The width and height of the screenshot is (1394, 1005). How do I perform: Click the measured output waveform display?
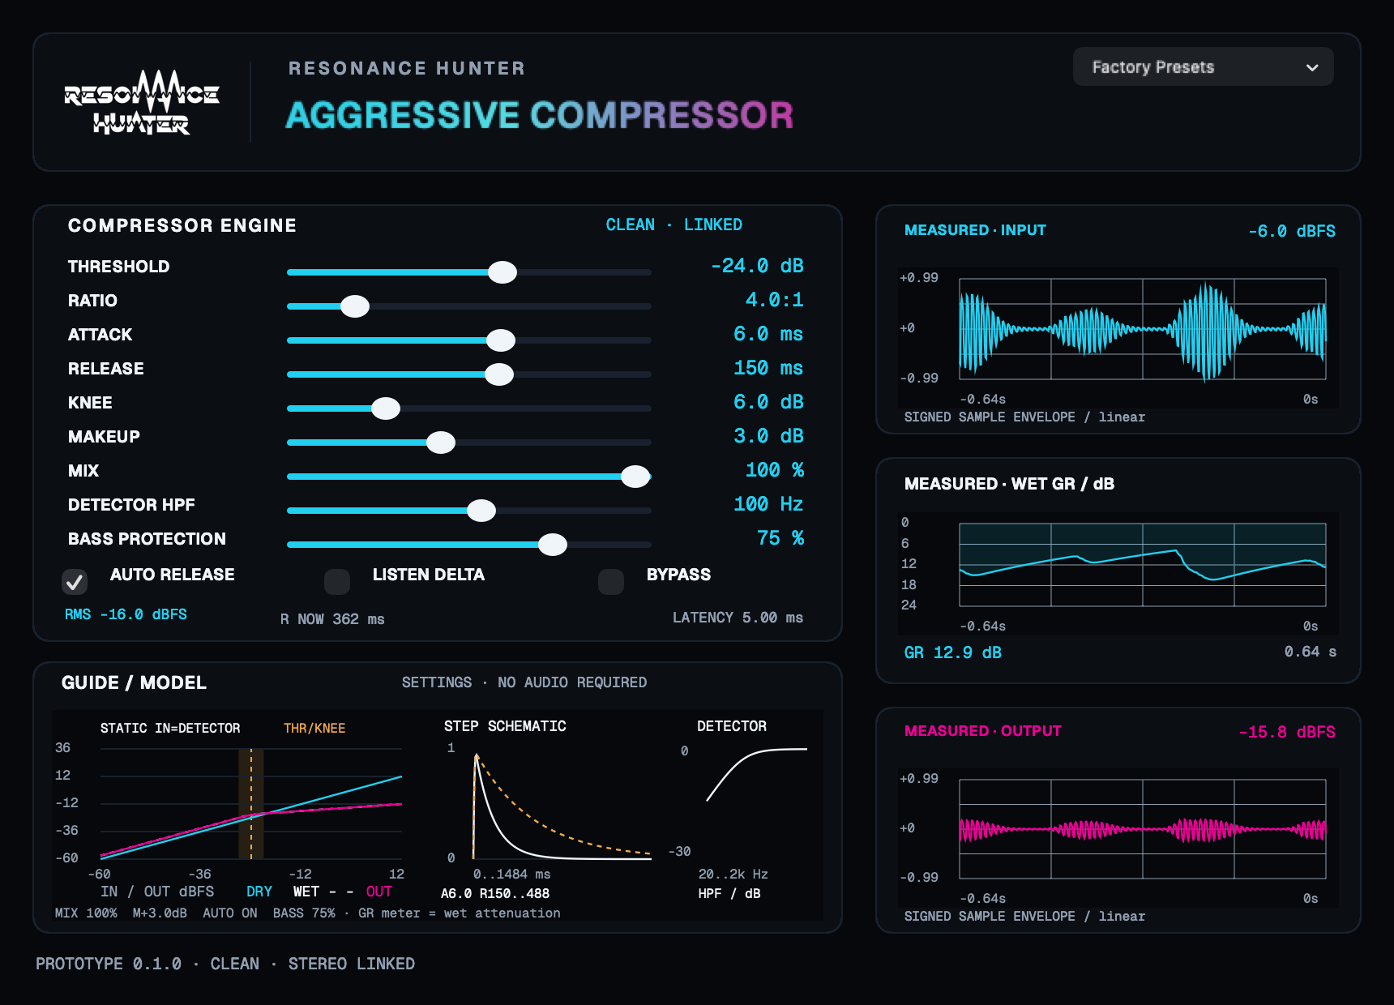click(x=1143, y=829)
